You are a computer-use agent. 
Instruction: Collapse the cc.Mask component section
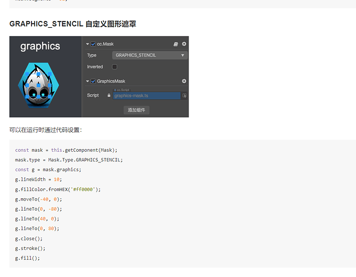(x=87, y=44)
